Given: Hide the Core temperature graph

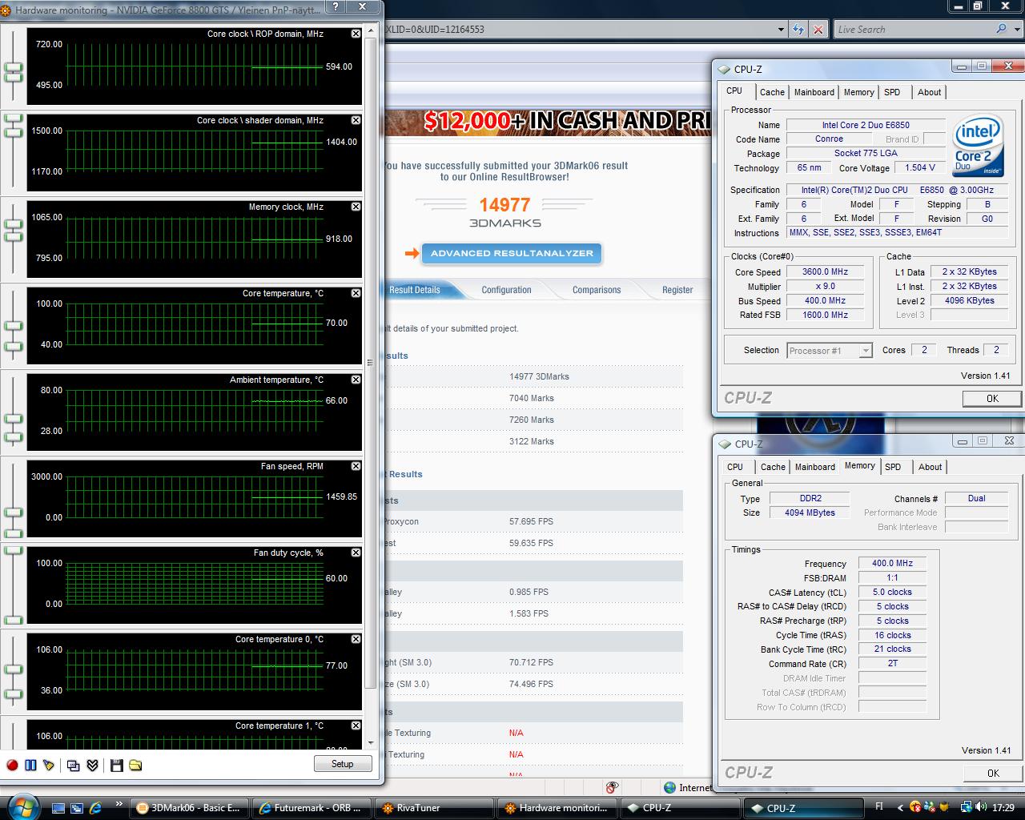Looking at the screenshot, I should click(356, 293).
